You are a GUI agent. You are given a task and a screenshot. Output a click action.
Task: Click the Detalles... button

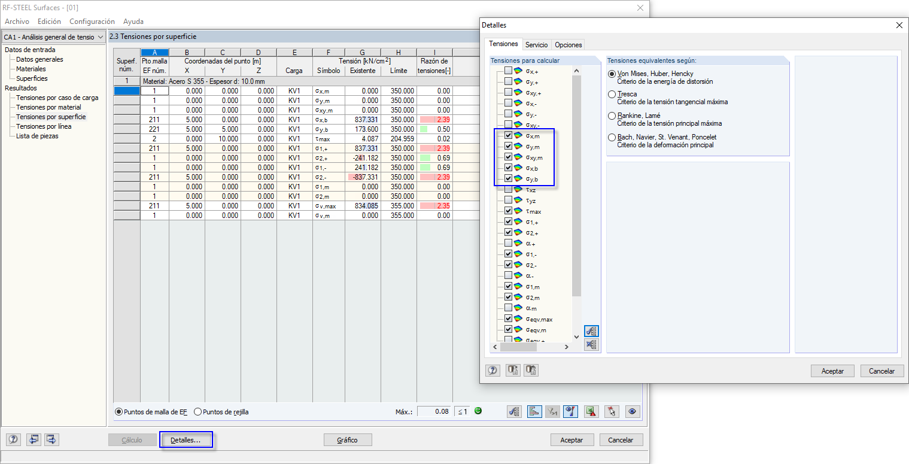tap(186, 440)
